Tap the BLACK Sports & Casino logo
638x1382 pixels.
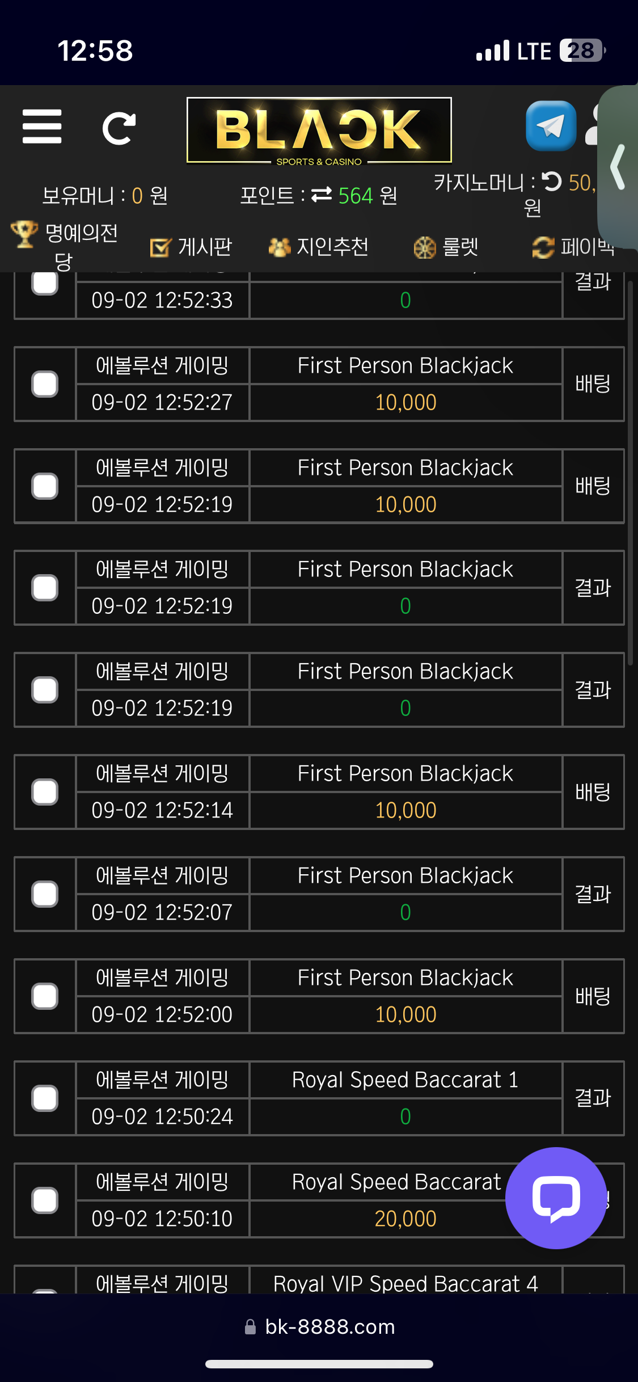(319, 130)
